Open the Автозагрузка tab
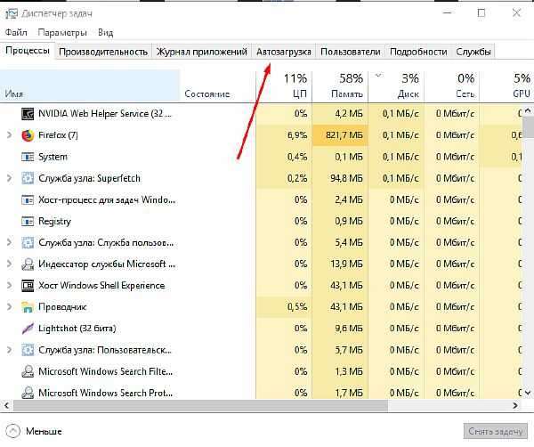Viewport: 534px width, 447px height. [284, 52]
